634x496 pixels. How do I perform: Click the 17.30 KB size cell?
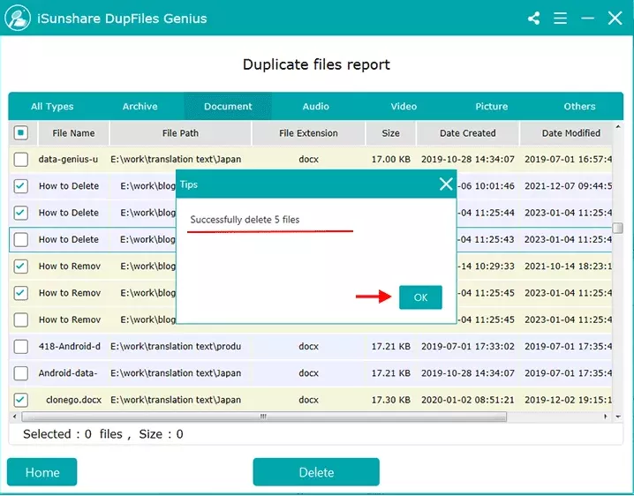pyautogui.click(x=390, y=400)
